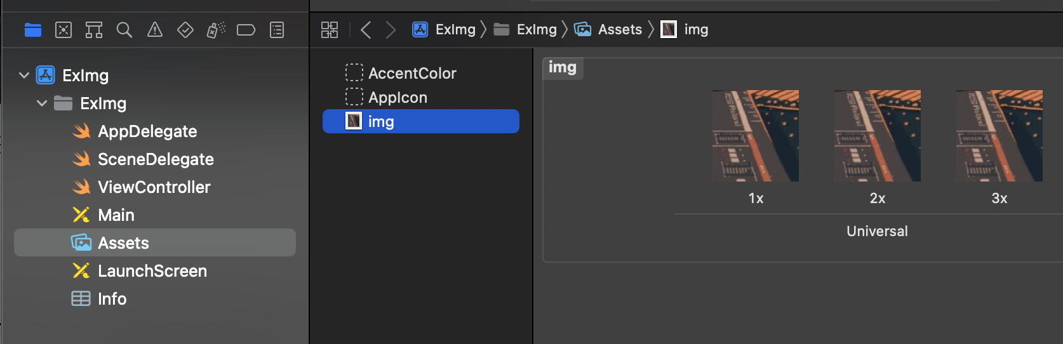Select the 2x image thumbnail

pyautogui.click(x=877, y=136)
